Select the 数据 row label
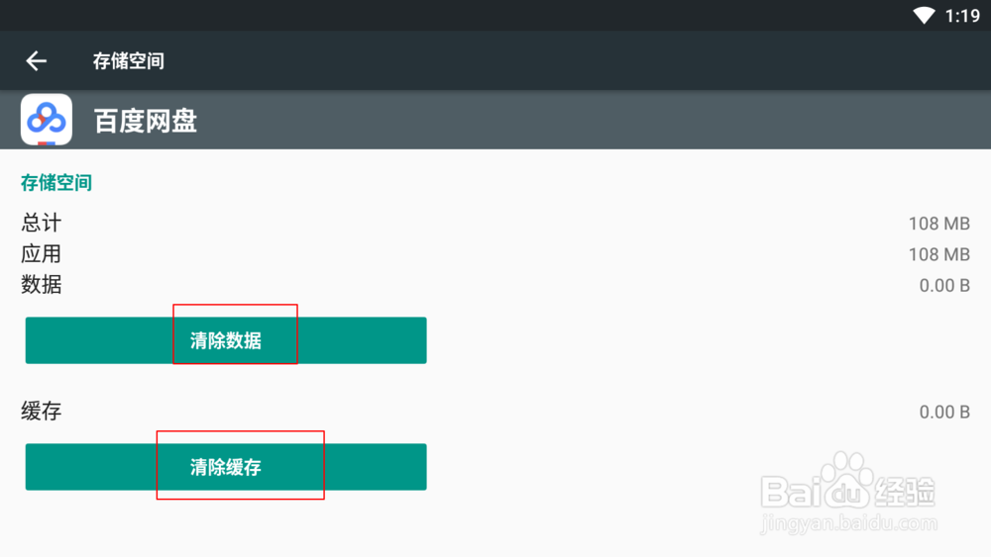Screen dimensions: 991x557 (x=41, y=285)
